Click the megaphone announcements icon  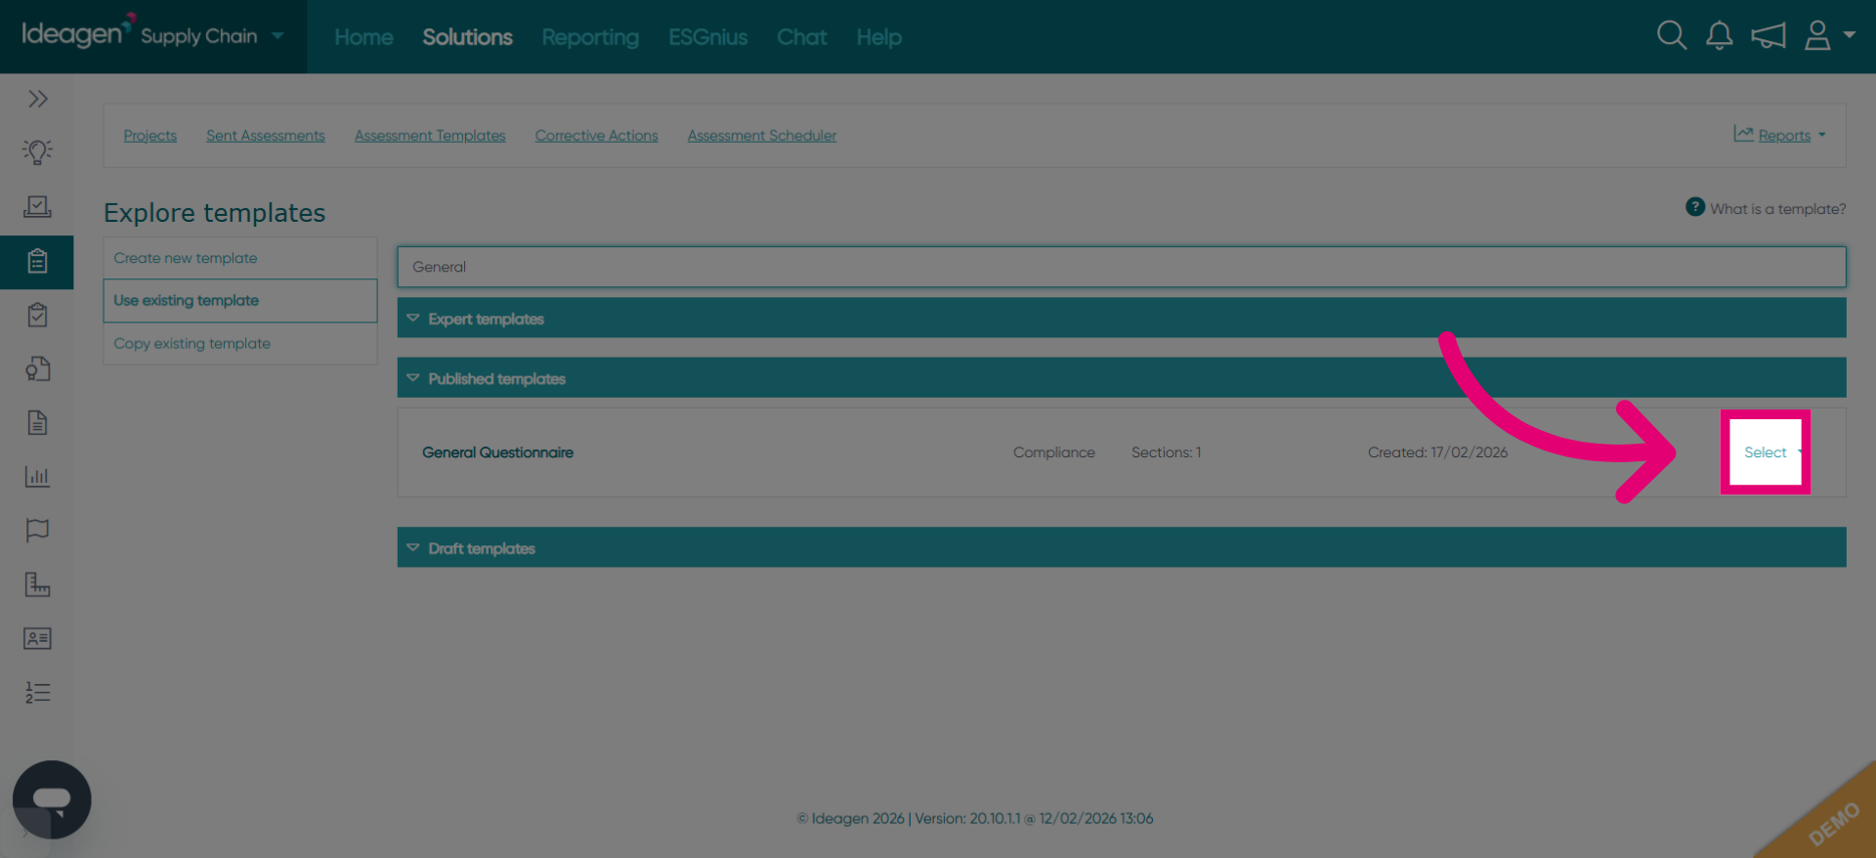1769,36
